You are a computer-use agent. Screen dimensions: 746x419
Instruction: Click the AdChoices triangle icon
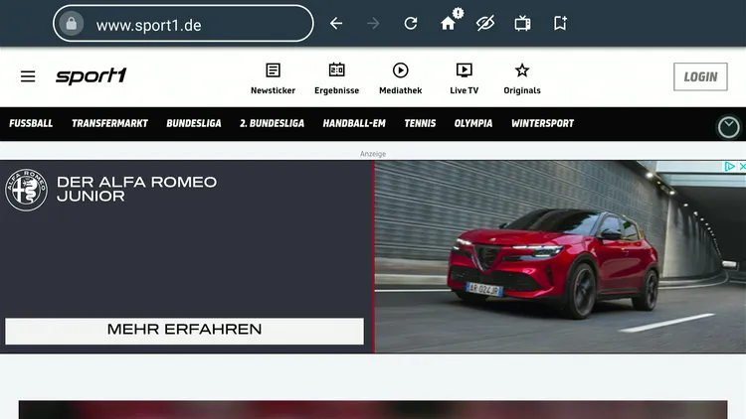click(x=729, y=166)
